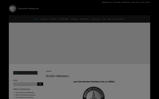The image size is (159, 99).
Task: Focus the sidebar Suche text field
Action: pyautogui.click(x=25, y=84)
